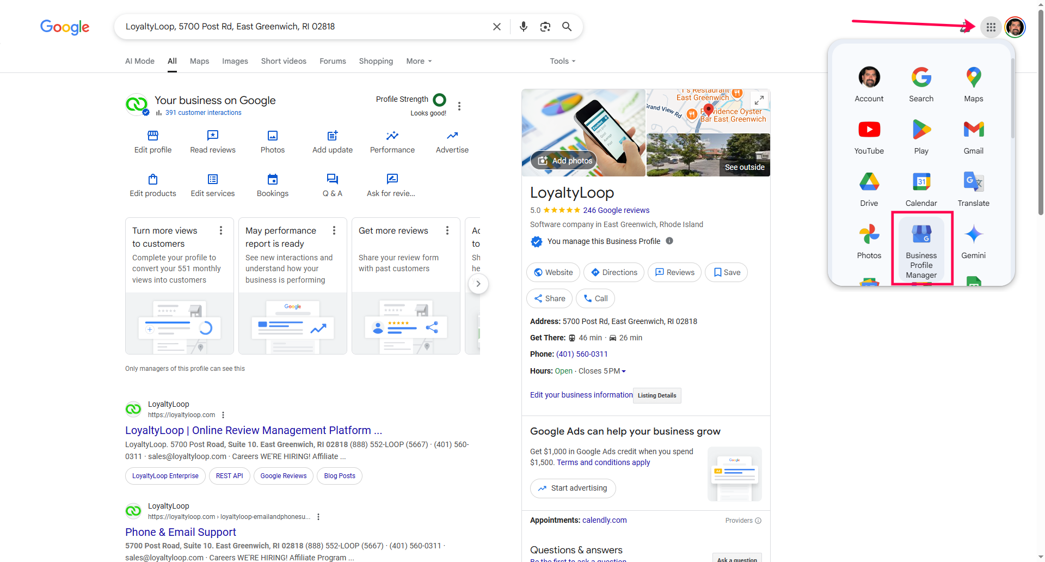Open the Bookings icon

273,179
